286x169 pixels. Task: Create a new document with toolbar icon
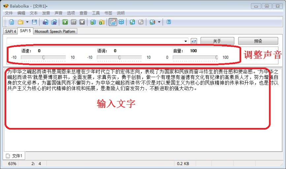click(x=12, y=22)
